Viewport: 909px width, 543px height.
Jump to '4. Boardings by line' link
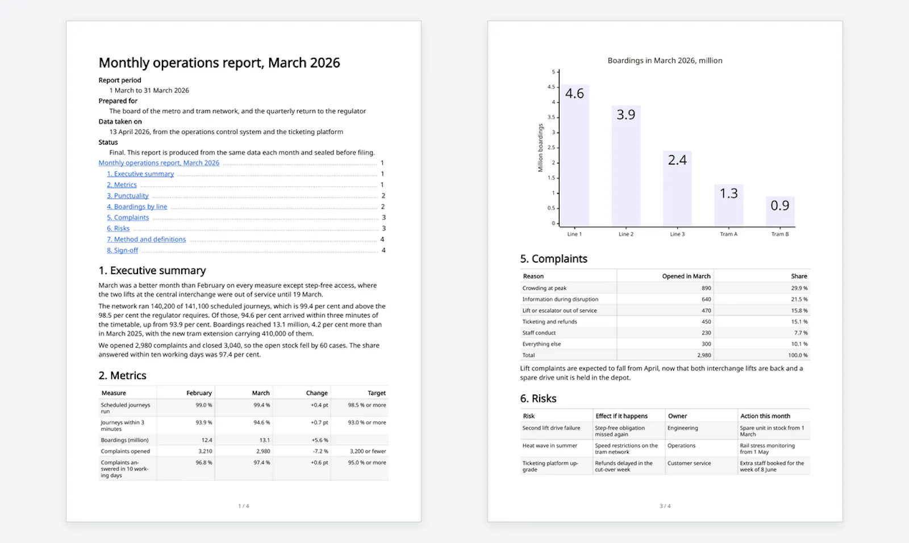(137, 207)
